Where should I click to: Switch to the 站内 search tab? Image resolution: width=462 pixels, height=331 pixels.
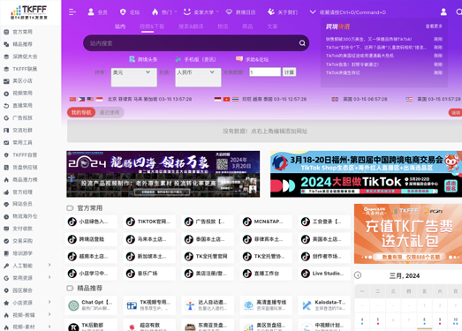120,26
